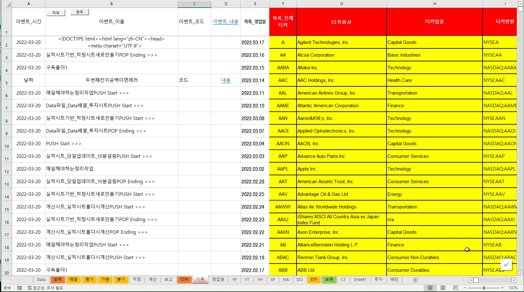Open the 매일 sheet tab
The height and width of the screenshot is (292, 524).
point(73,280)
